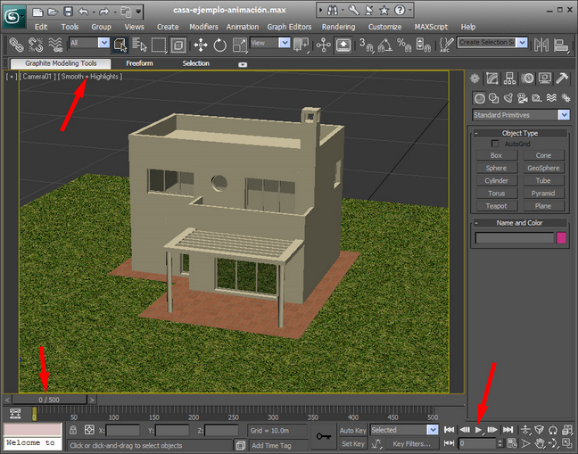
Task: Toggle Set Key mode
Action: (x=352, y=443)
